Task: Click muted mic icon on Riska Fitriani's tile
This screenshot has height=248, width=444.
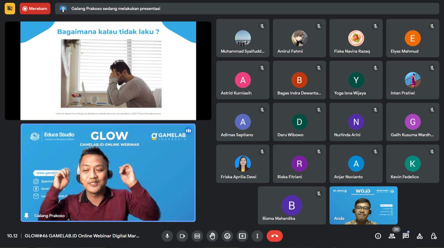Action: click(319, 152)
